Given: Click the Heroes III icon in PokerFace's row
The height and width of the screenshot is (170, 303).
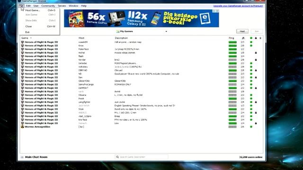Looking at the screenshot, I should tap(22, 49).
